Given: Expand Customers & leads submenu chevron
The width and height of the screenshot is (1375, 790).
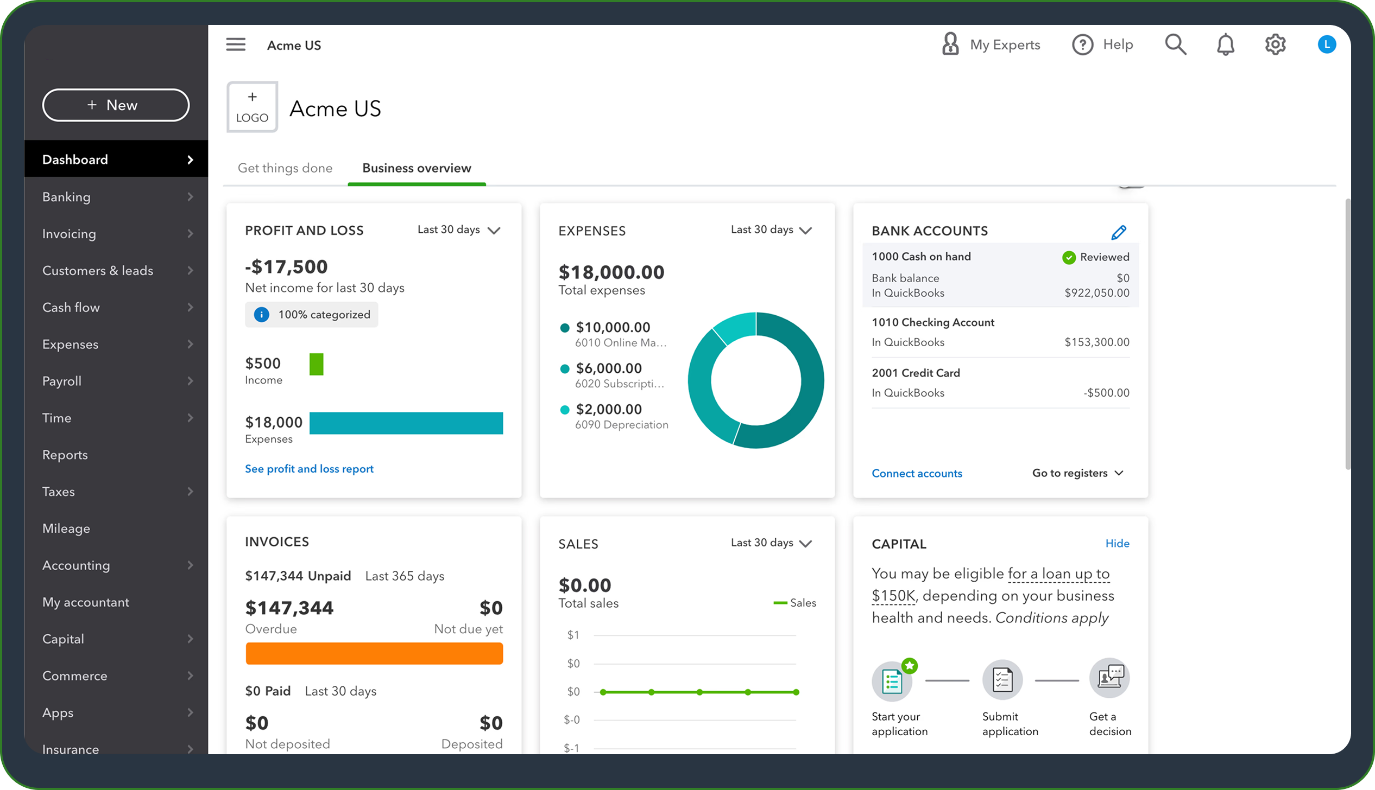Looking at the screenshot, I should [190, 271].
